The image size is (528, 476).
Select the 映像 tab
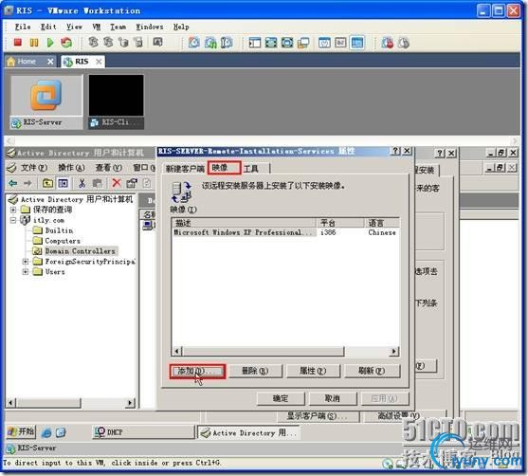pos(224,168)
